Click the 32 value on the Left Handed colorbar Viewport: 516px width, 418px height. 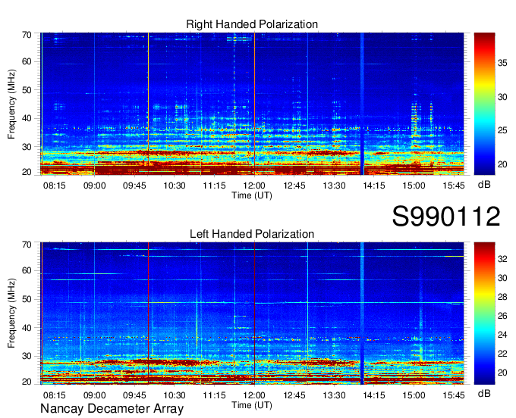click(x=502, y=259)
